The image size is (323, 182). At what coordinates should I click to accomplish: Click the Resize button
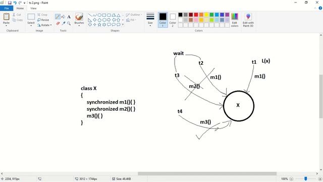[x=43, y=20]
